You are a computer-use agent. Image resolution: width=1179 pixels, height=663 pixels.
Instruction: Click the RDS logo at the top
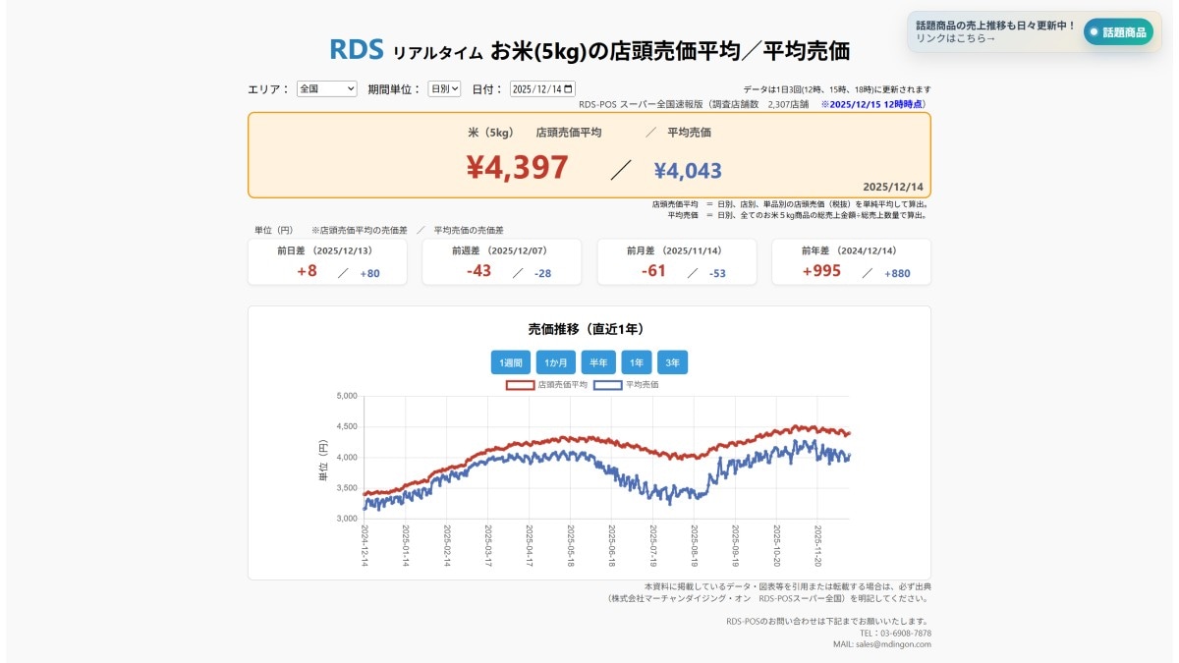click(357, 47)
